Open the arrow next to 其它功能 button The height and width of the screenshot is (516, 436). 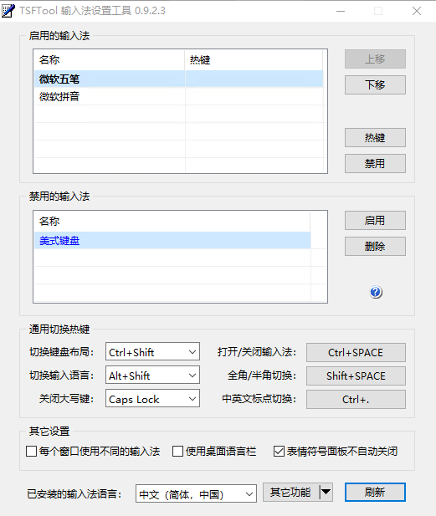(326, 493)
